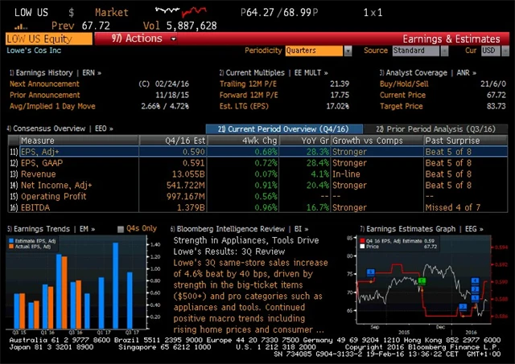Viewport: 515px width, 364px height.
Task: Click the white Price legend swatch
Action: click(x=362, y=246)
